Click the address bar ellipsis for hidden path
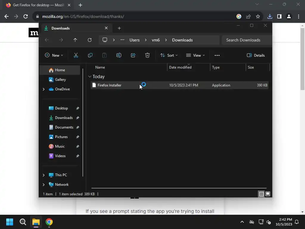Viewport: 305px width, 229px height. coord(122,40)
